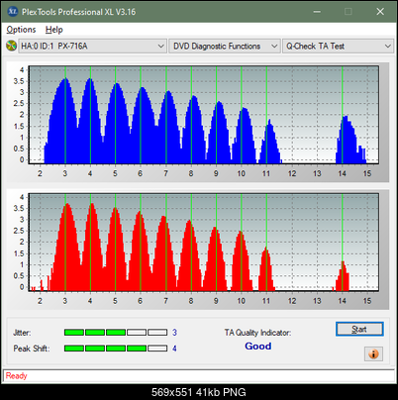Click the Start button
This screenshot has width=398, height=400.
[x=359, y=329]
